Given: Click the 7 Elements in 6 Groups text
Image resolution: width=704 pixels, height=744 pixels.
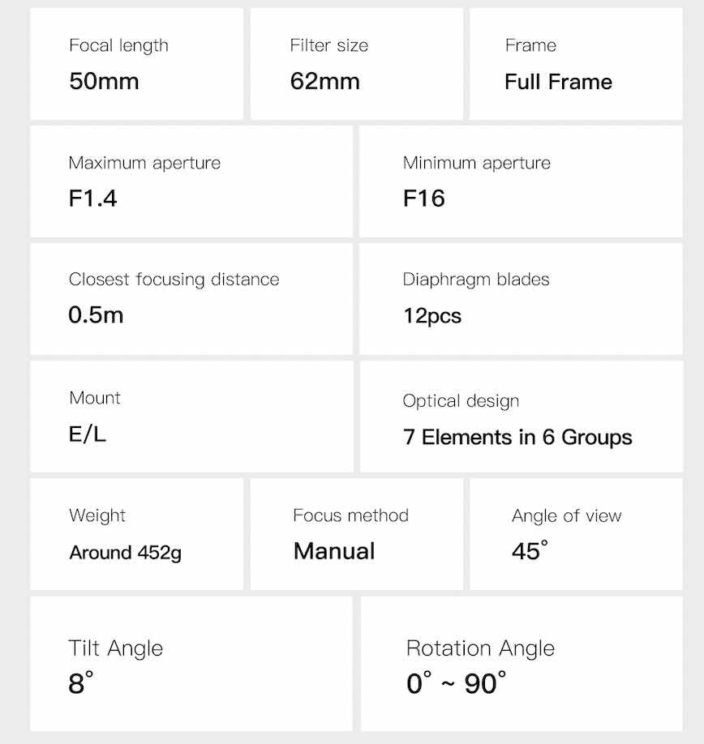Looking at the screenshot, I should 517,437.
